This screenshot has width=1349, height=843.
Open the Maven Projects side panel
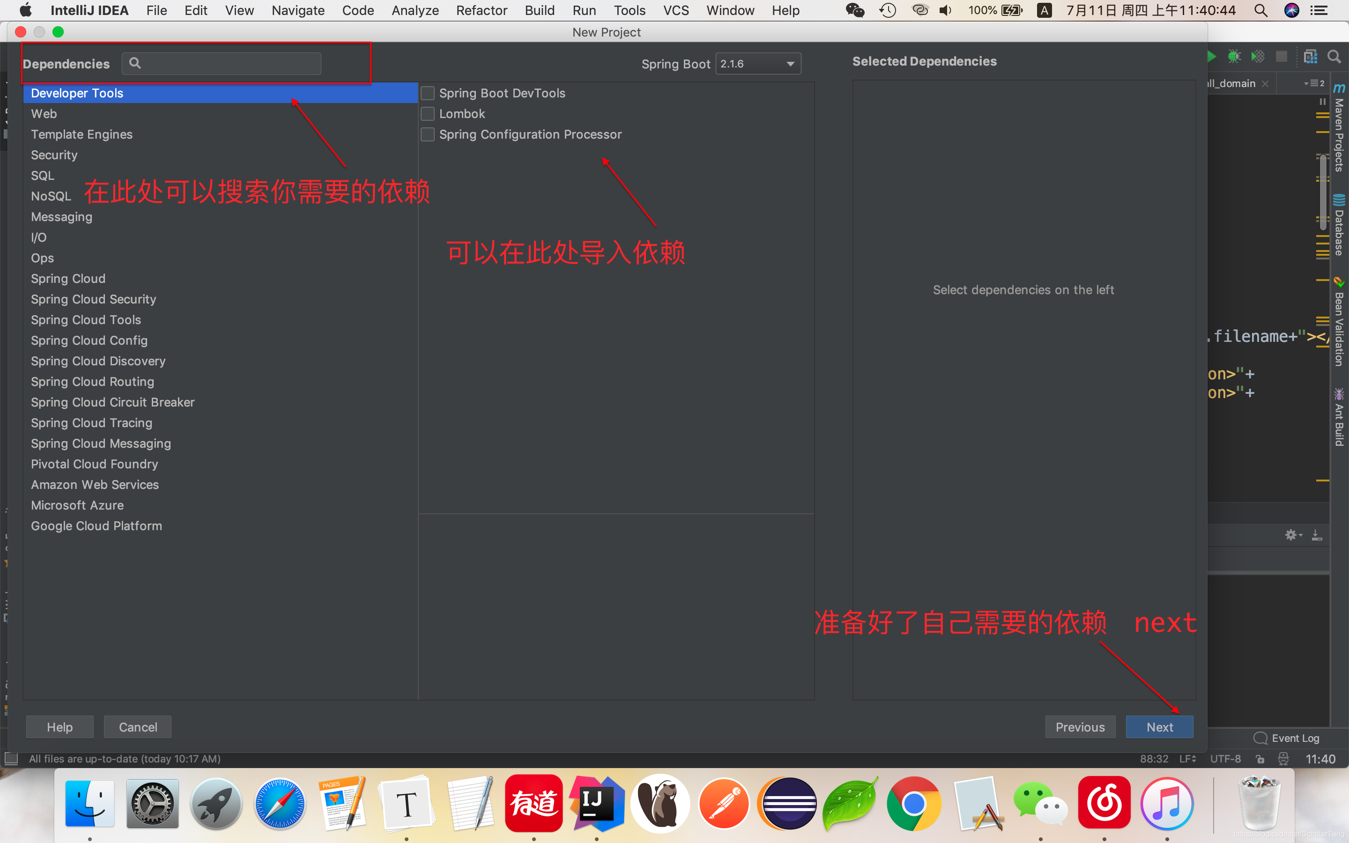click(1339, 128)
